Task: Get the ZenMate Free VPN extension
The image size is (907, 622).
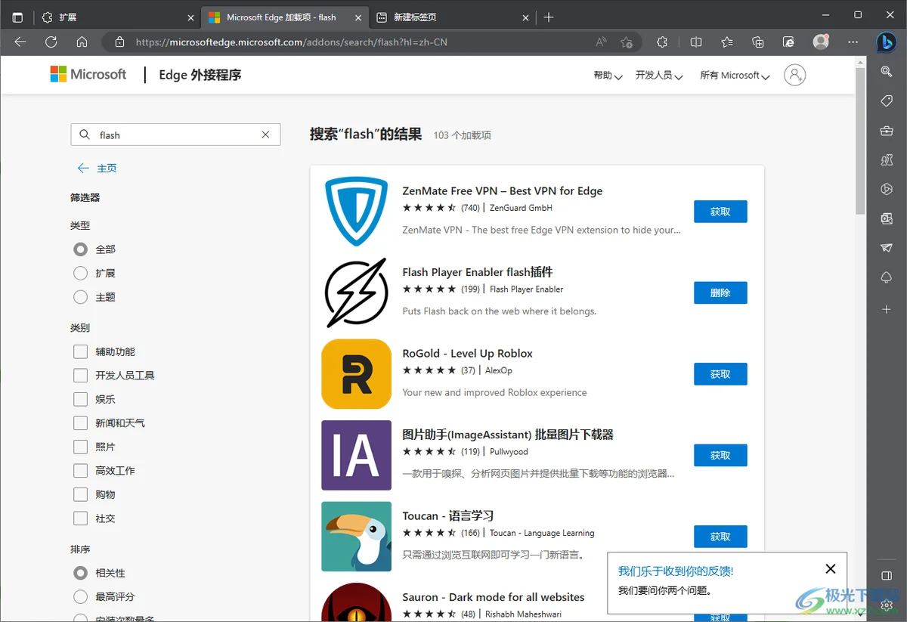Action: click(x=720, y=212)
